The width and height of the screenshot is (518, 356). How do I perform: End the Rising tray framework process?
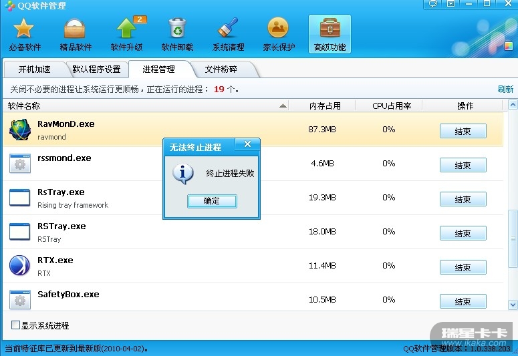tap(463, 199)
